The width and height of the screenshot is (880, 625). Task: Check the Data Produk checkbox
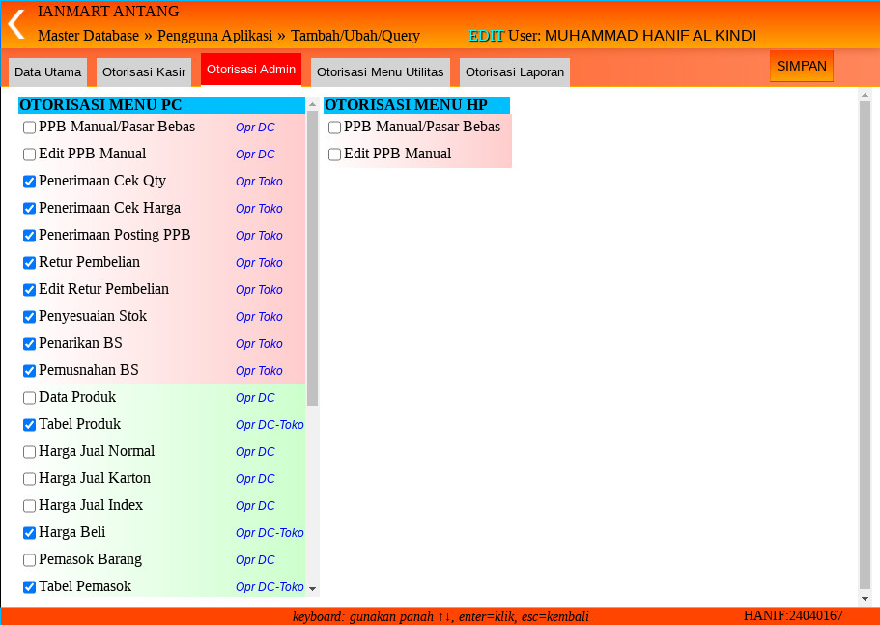[x=30, y=398]
